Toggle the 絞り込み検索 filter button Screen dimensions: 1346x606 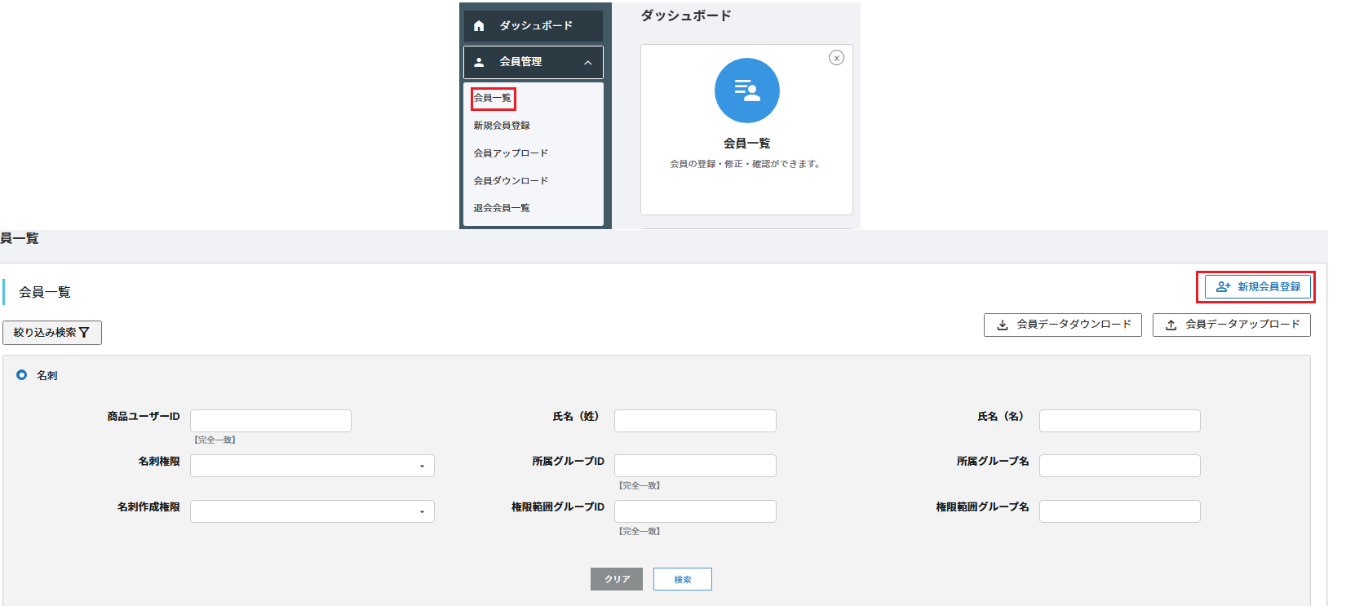point(52,333)
